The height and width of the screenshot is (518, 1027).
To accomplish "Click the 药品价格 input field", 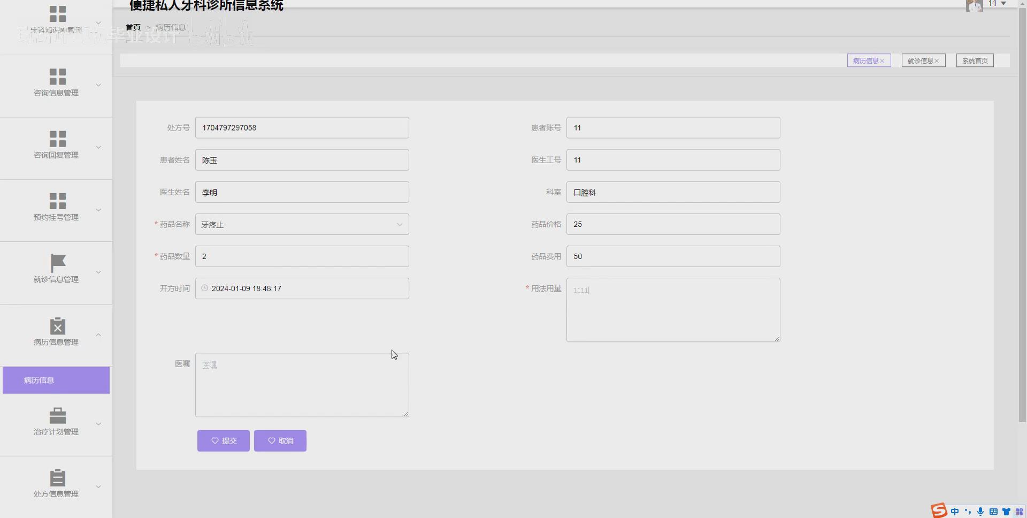I will click(673, 224).
